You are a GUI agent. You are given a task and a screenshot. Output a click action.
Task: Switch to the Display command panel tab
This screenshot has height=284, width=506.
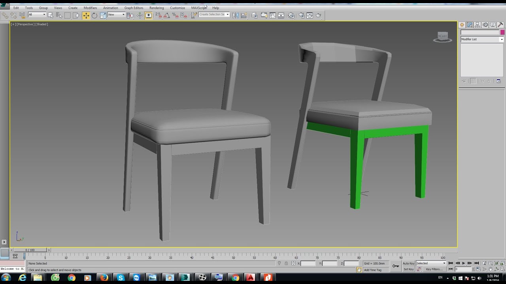click(x=493, y=25)
